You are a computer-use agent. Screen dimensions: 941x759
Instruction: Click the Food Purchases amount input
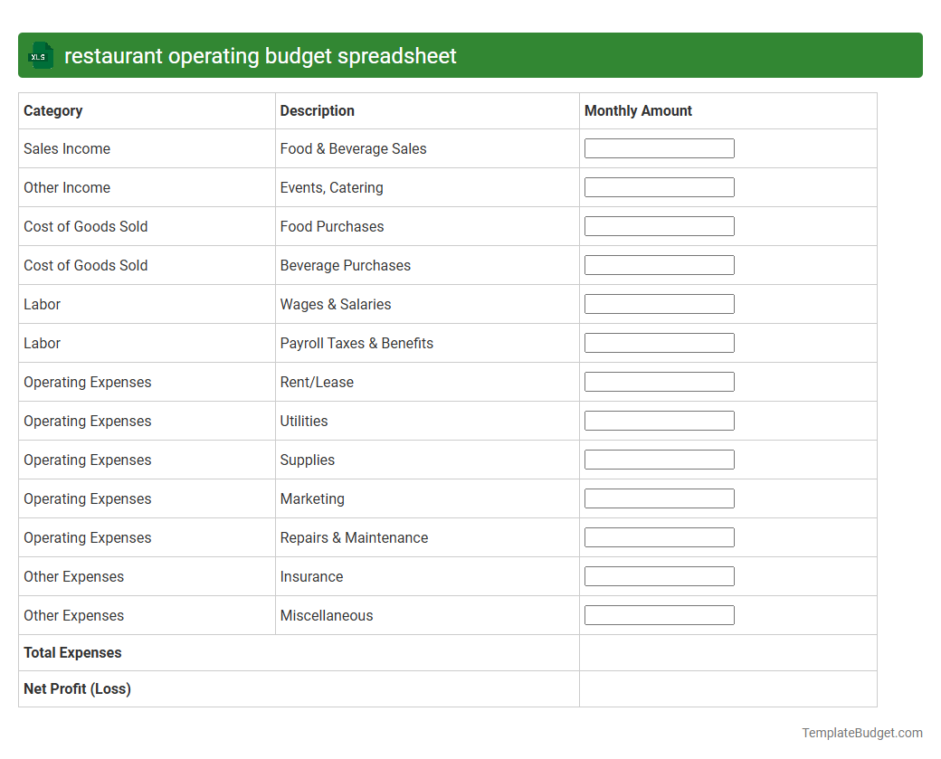660,225
